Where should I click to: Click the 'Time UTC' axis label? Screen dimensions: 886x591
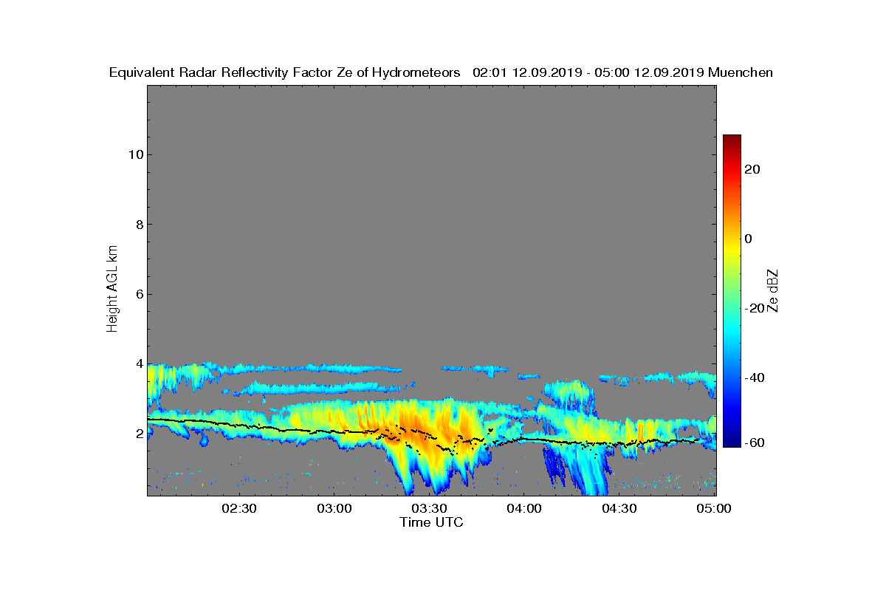point(432,522)
